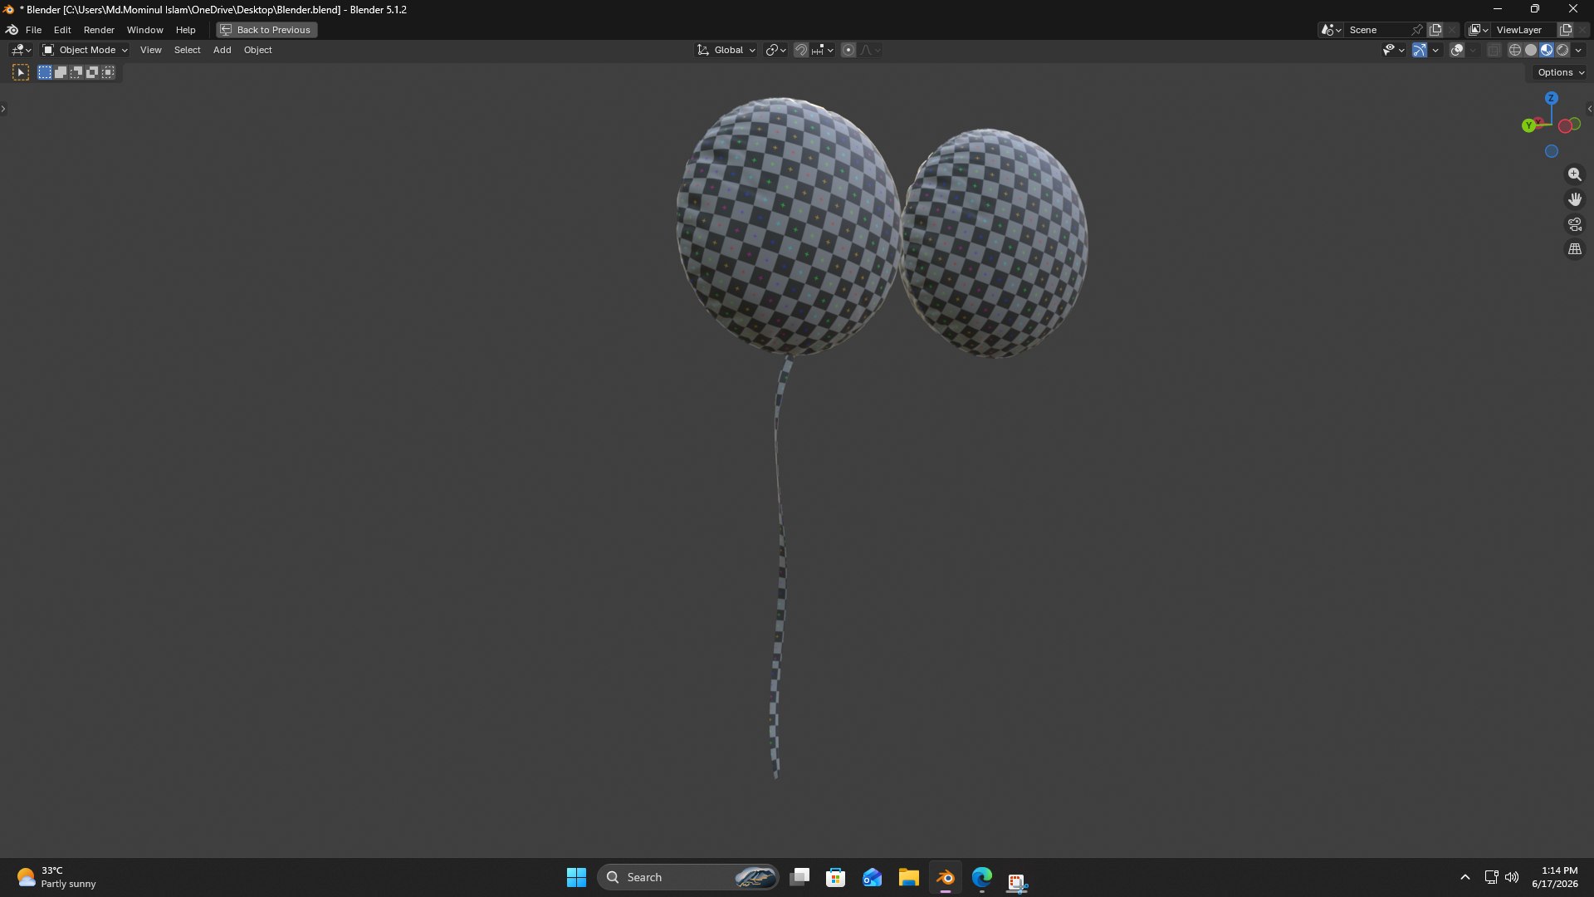
Task: Click the Back to Previous button
Action: (x=266, y=30)
